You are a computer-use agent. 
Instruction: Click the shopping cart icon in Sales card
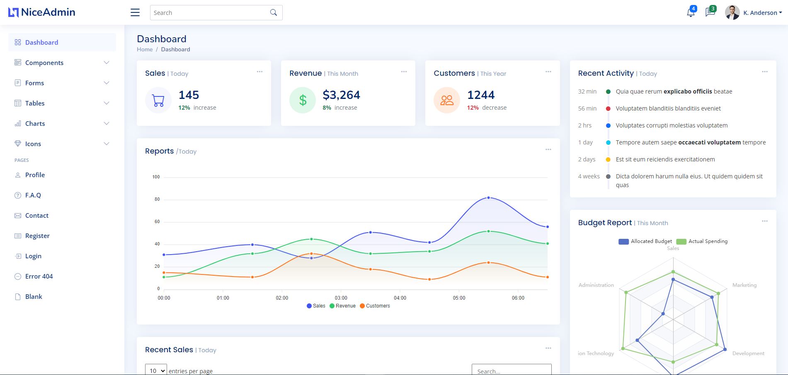click(x=158, y=100)
